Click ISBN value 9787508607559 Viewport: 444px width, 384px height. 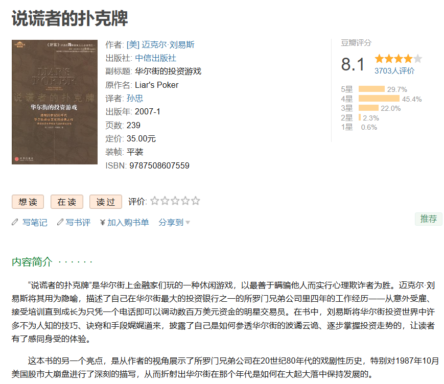click(159, 165)
